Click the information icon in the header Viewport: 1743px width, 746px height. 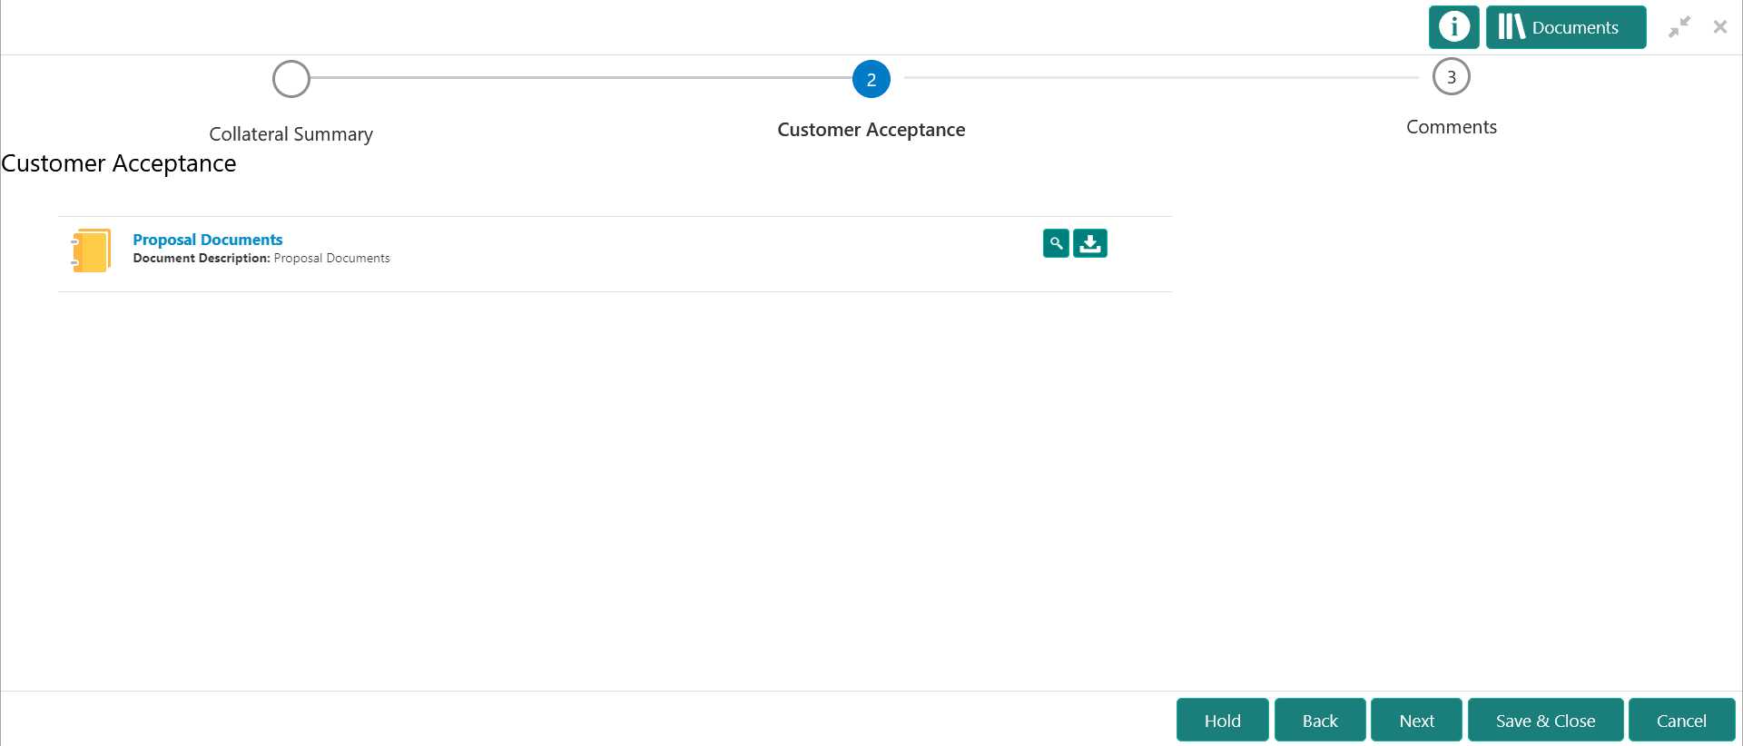pos(1453,27)
